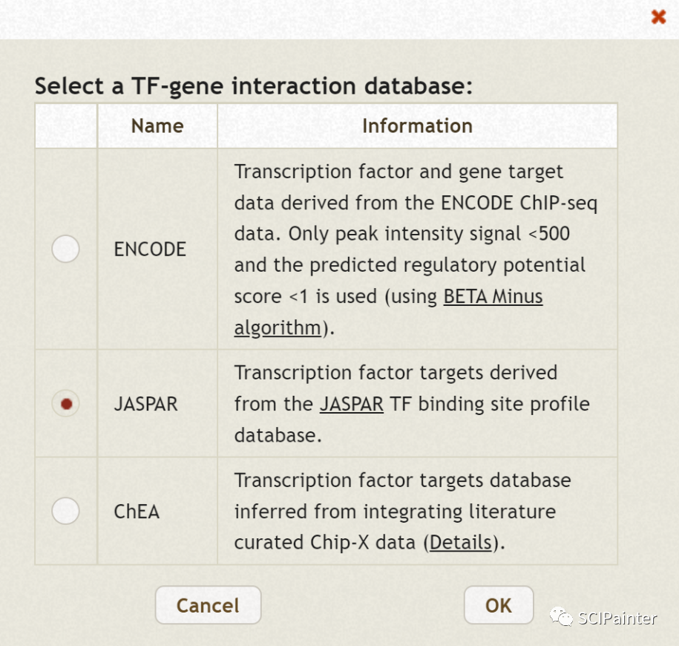Confirm selection with the OK button
The image size is (679, 646).
pos(498,605)
